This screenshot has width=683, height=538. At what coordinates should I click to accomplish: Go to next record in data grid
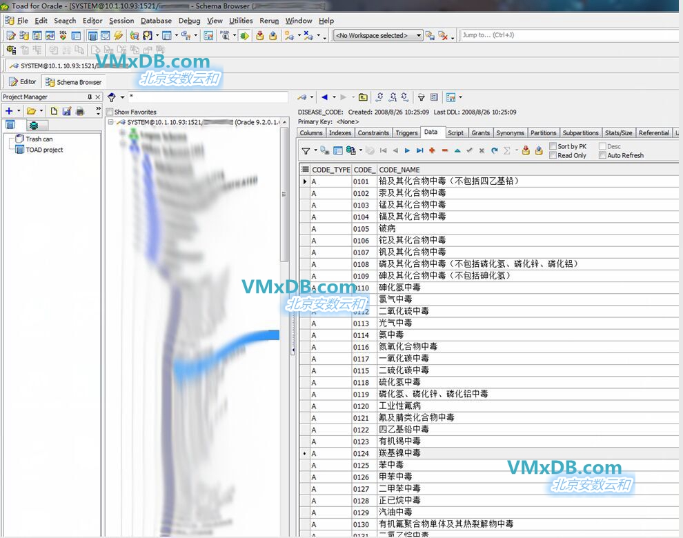tap(407, 151)
